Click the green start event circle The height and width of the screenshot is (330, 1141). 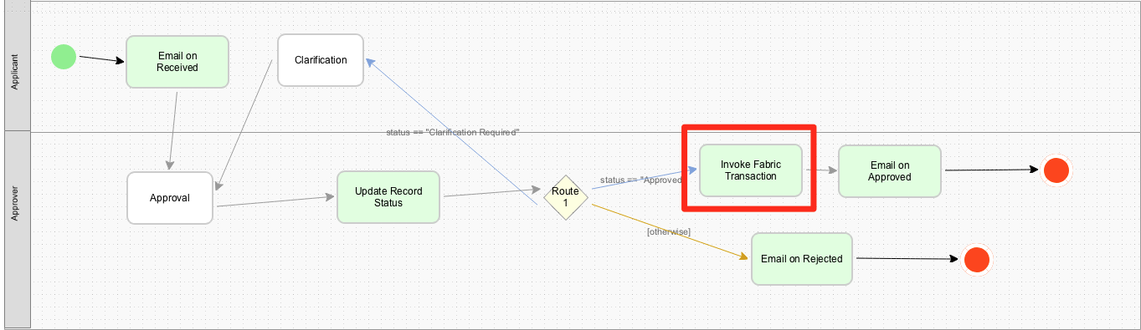[64, 57]
